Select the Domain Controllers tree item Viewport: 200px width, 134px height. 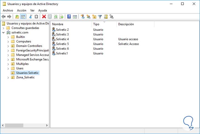click(x=29, y=46)
